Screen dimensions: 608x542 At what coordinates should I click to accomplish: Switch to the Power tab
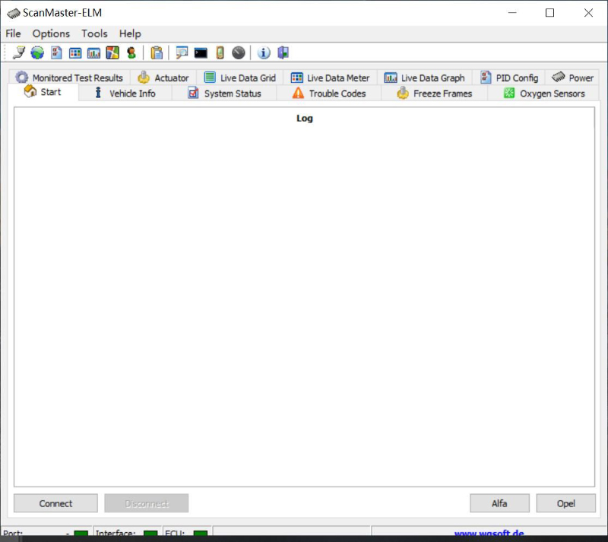click(573, 78)
